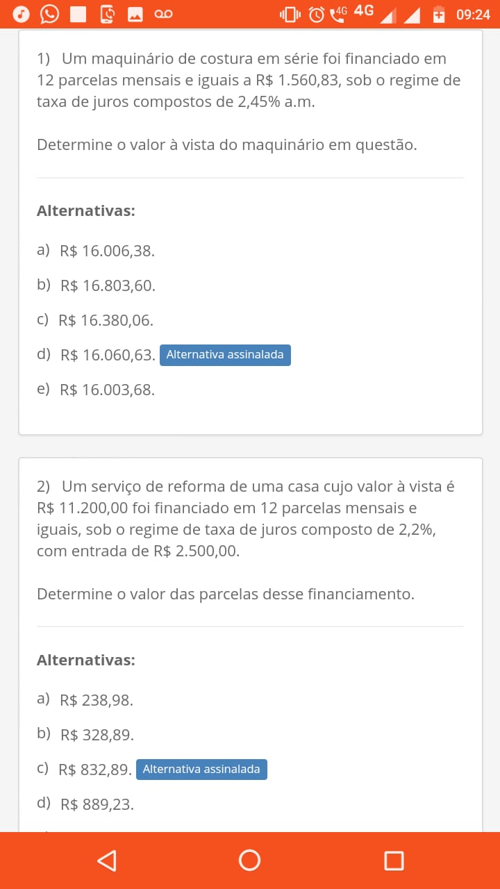This screenshot has width=500, height=889.
Task: Click 'Alternativa assinalada' badge on question 1
Action: tap(225, 355)
